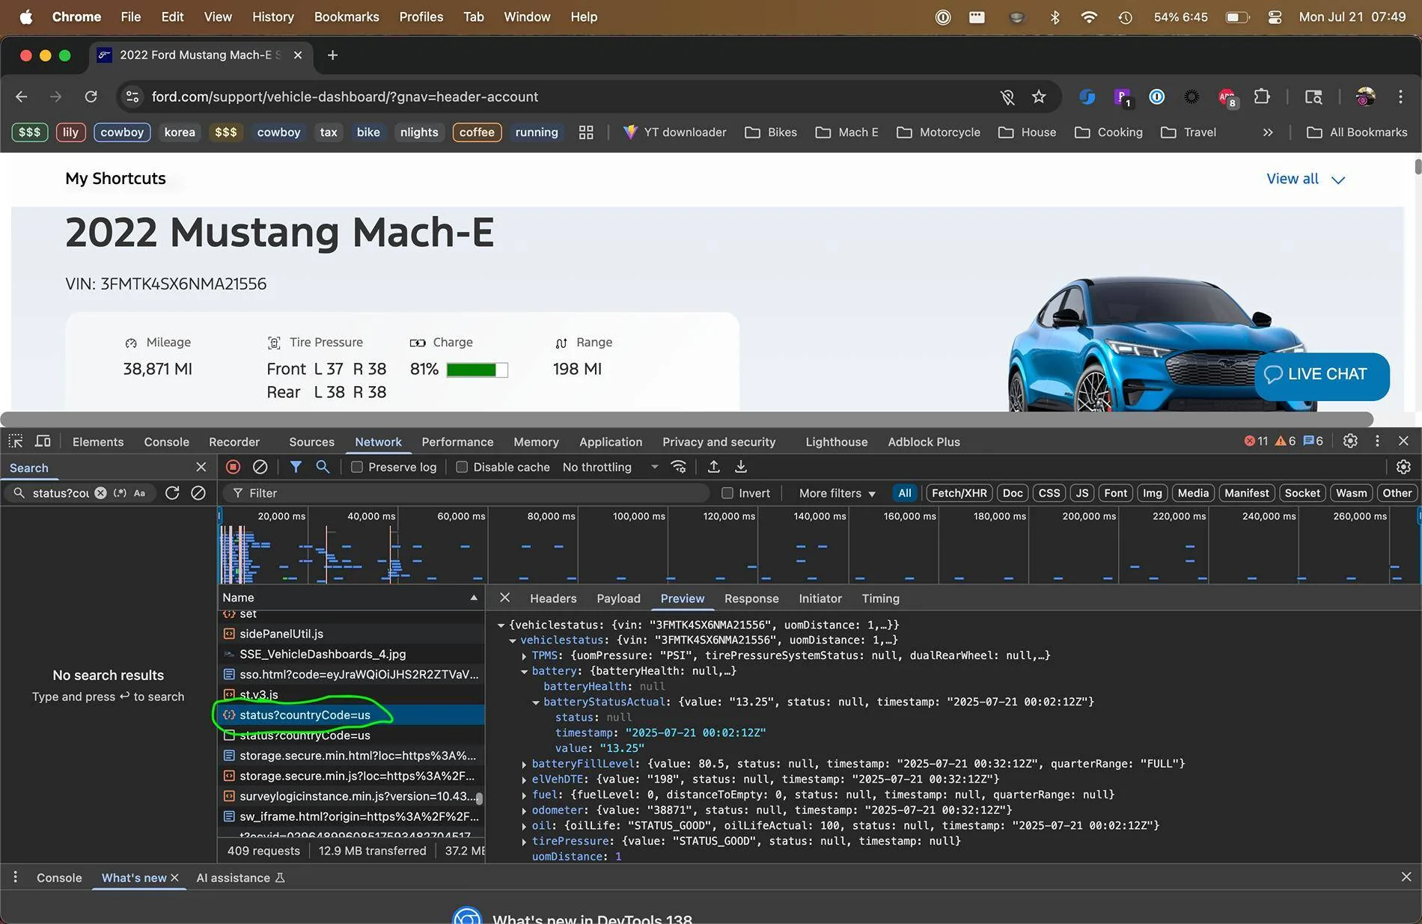
Task: Reload the Ford page
Action: point(91,97)
